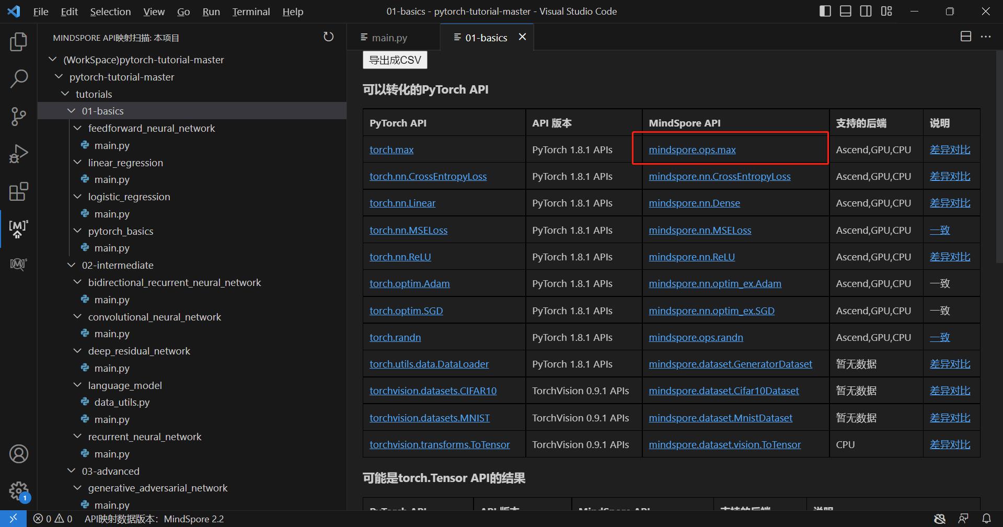Open the mindspore.dataset.GeneratorDataset link
1003x527 pixels.
click(730, 364)
